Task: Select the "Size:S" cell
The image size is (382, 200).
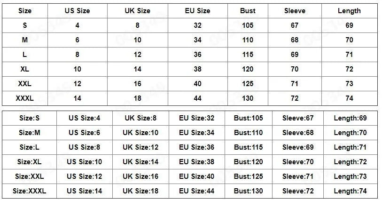Action: (29, 118)
